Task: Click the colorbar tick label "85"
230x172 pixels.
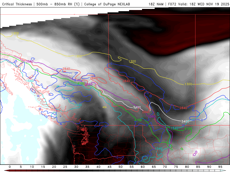Action: [x=198, y=167]
